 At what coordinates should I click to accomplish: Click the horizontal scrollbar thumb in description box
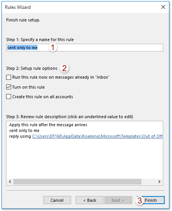77,182
